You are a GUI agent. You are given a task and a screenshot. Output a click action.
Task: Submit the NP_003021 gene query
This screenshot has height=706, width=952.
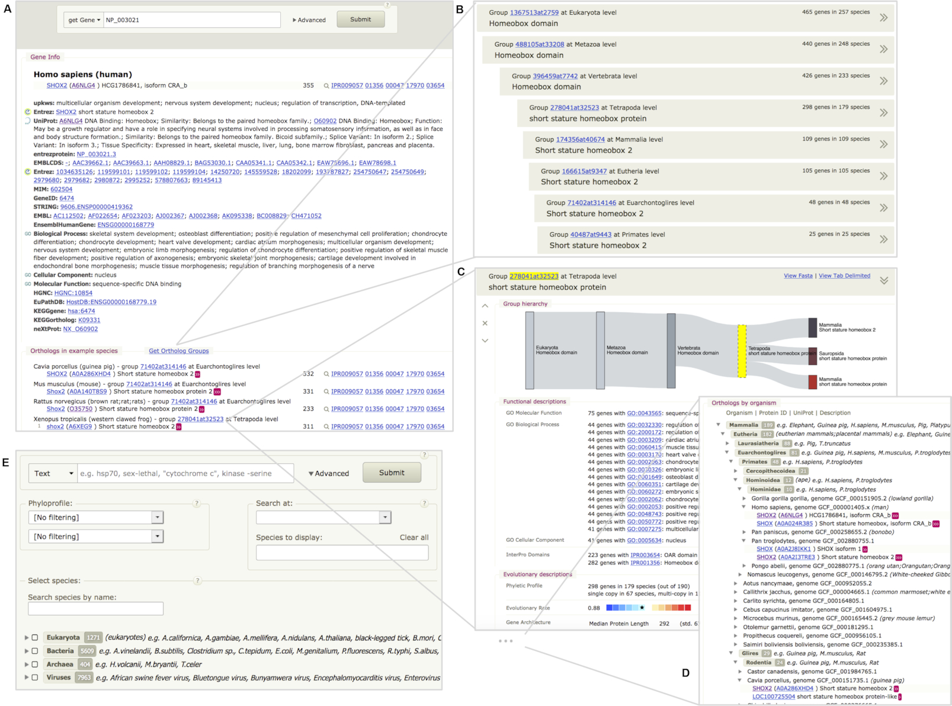pos(361,20)
